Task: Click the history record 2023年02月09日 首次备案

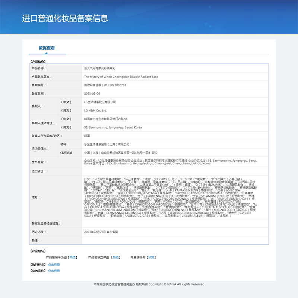Action: [101, 232]
